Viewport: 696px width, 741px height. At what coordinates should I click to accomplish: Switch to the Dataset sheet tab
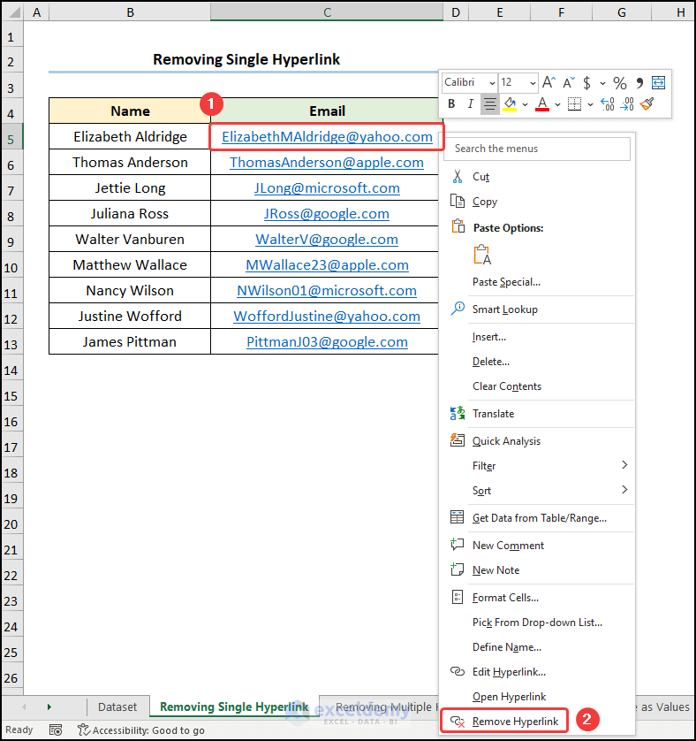[117, 707]
